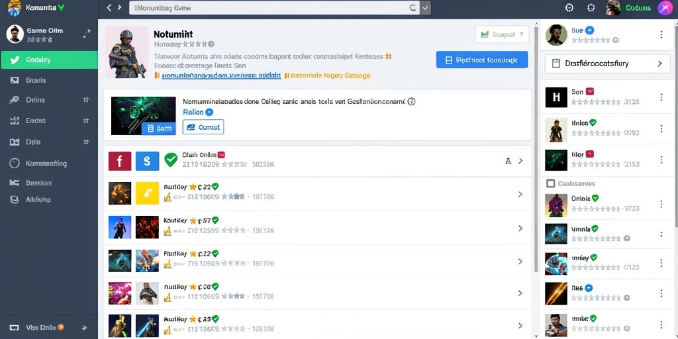This screenshot has width=678, height=339.
Task: Open three-dot menu for Son entry
Action: click(661, 97)
